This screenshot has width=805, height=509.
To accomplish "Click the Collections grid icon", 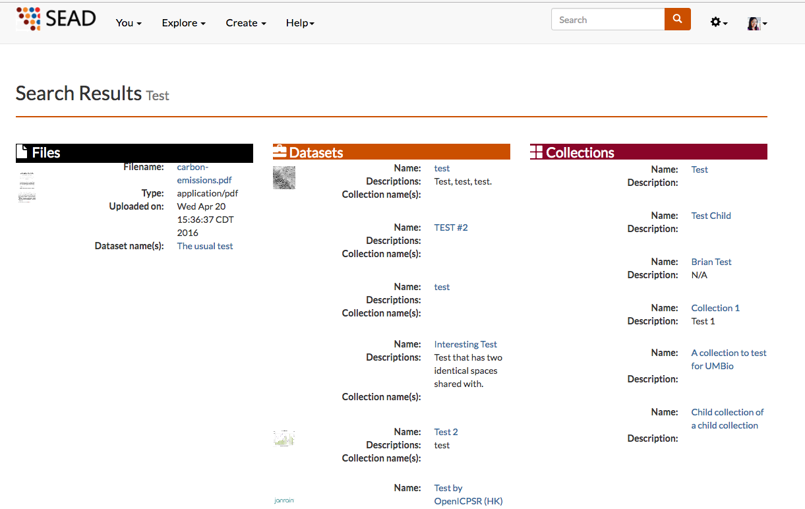I will (x=537, y=152).
